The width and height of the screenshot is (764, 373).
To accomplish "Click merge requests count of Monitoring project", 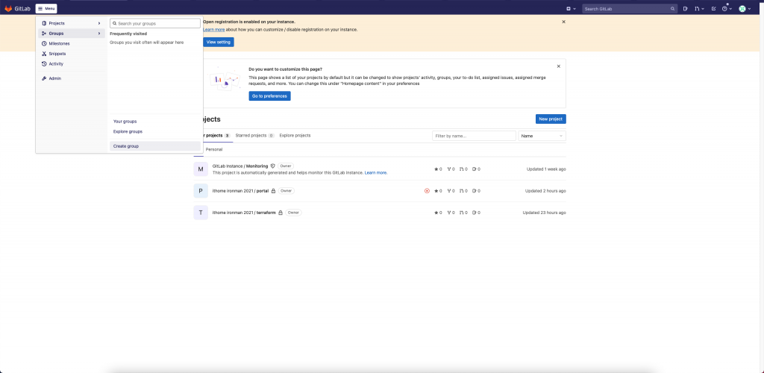I will 463,169.
